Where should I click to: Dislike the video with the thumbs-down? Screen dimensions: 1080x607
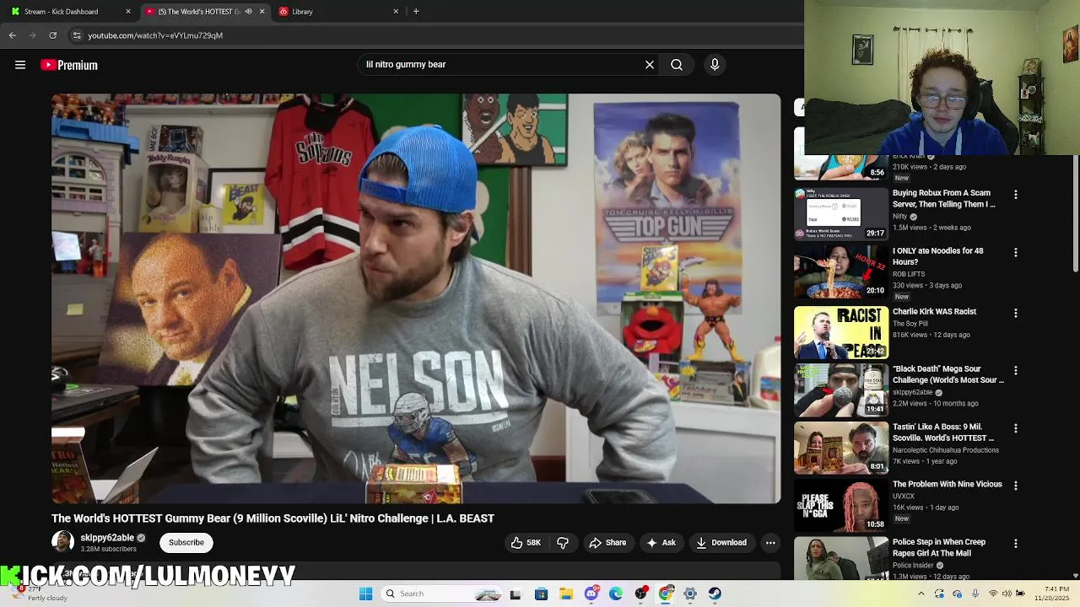click(x=563, y=543)
